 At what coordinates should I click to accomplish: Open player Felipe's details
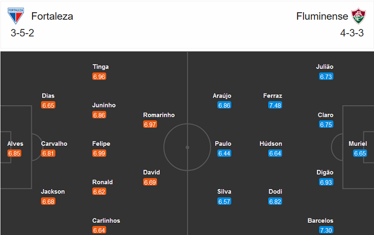coord(100,144)
